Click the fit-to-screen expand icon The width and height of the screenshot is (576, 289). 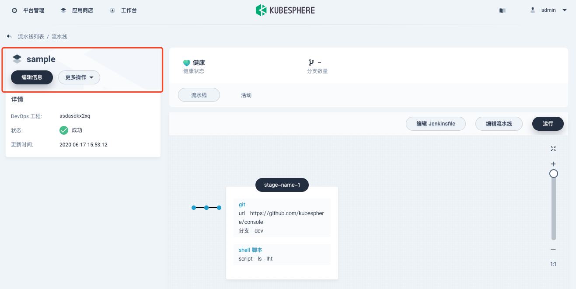point(553,149)
